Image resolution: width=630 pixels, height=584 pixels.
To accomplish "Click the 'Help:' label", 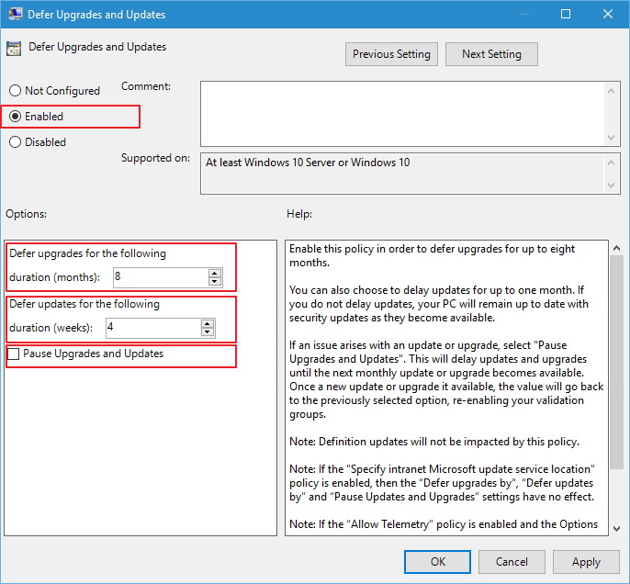I will pyautogui.click(x=299, y=214).
